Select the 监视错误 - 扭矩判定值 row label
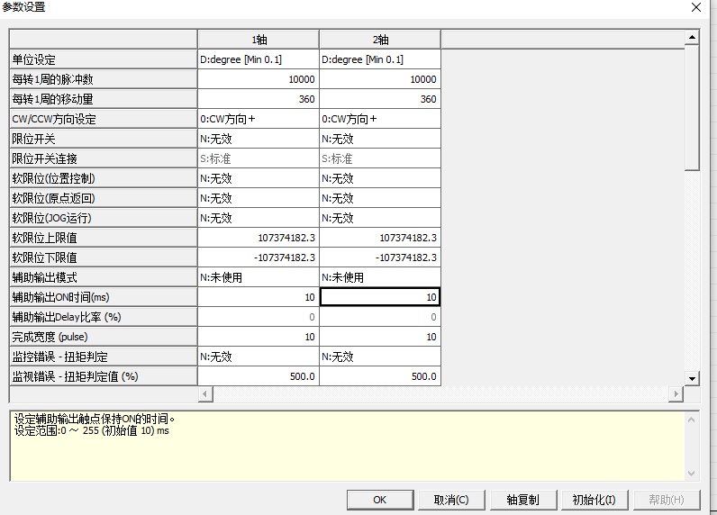The height and width of the screenshot is (515, 717). 103,376
